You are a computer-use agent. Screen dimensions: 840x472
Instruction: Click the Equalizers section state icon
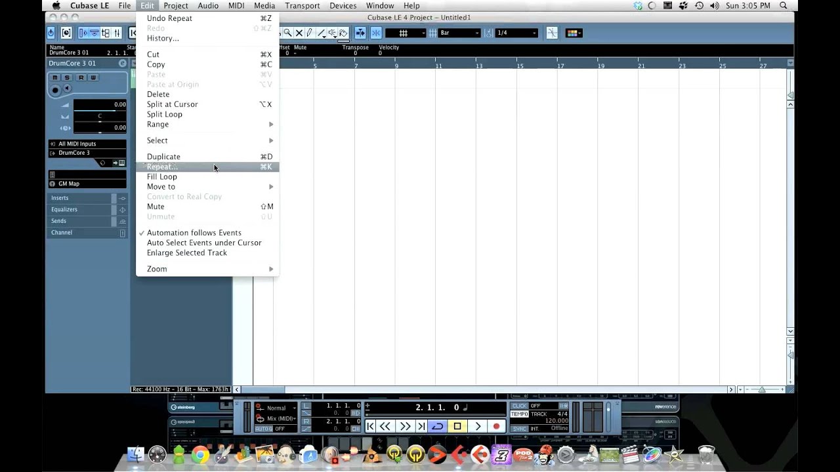[x=122, y=210]
